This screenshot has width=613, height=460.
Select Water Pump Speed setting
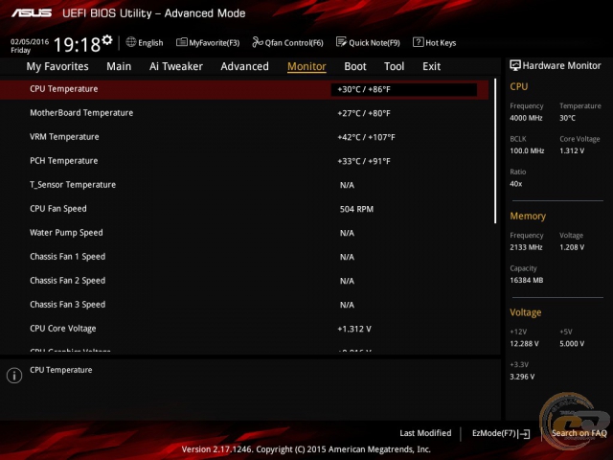click(x=244, y=233)
